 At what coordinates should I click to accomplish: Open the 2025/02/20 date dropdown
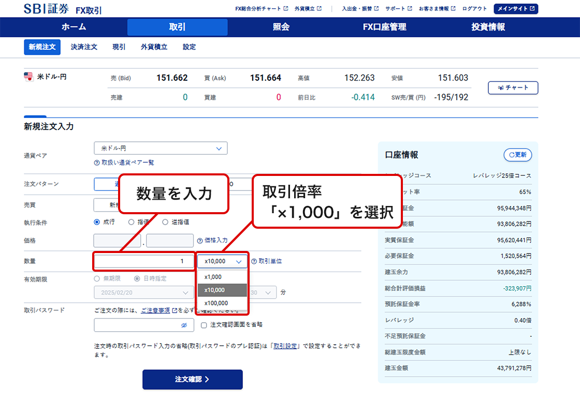tap(144, 292)
